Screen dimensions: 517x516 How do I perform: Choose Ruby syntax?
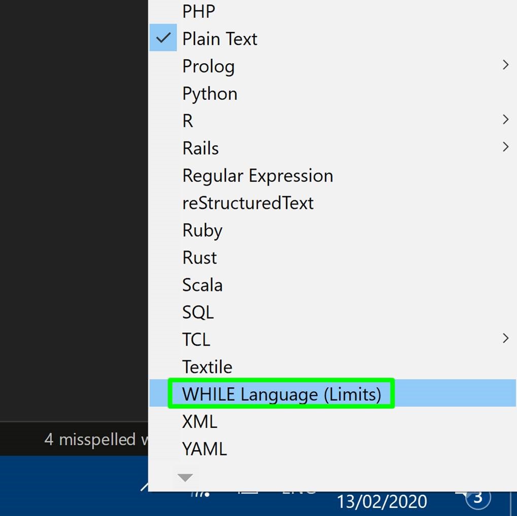(332, 229)
